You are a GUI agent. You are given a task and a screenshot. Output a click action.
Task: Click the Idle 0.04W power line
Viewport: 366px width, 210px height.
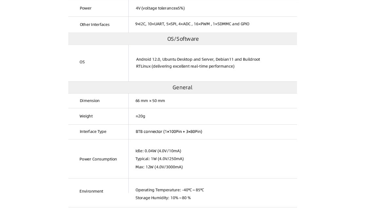[x=158, y=151]
